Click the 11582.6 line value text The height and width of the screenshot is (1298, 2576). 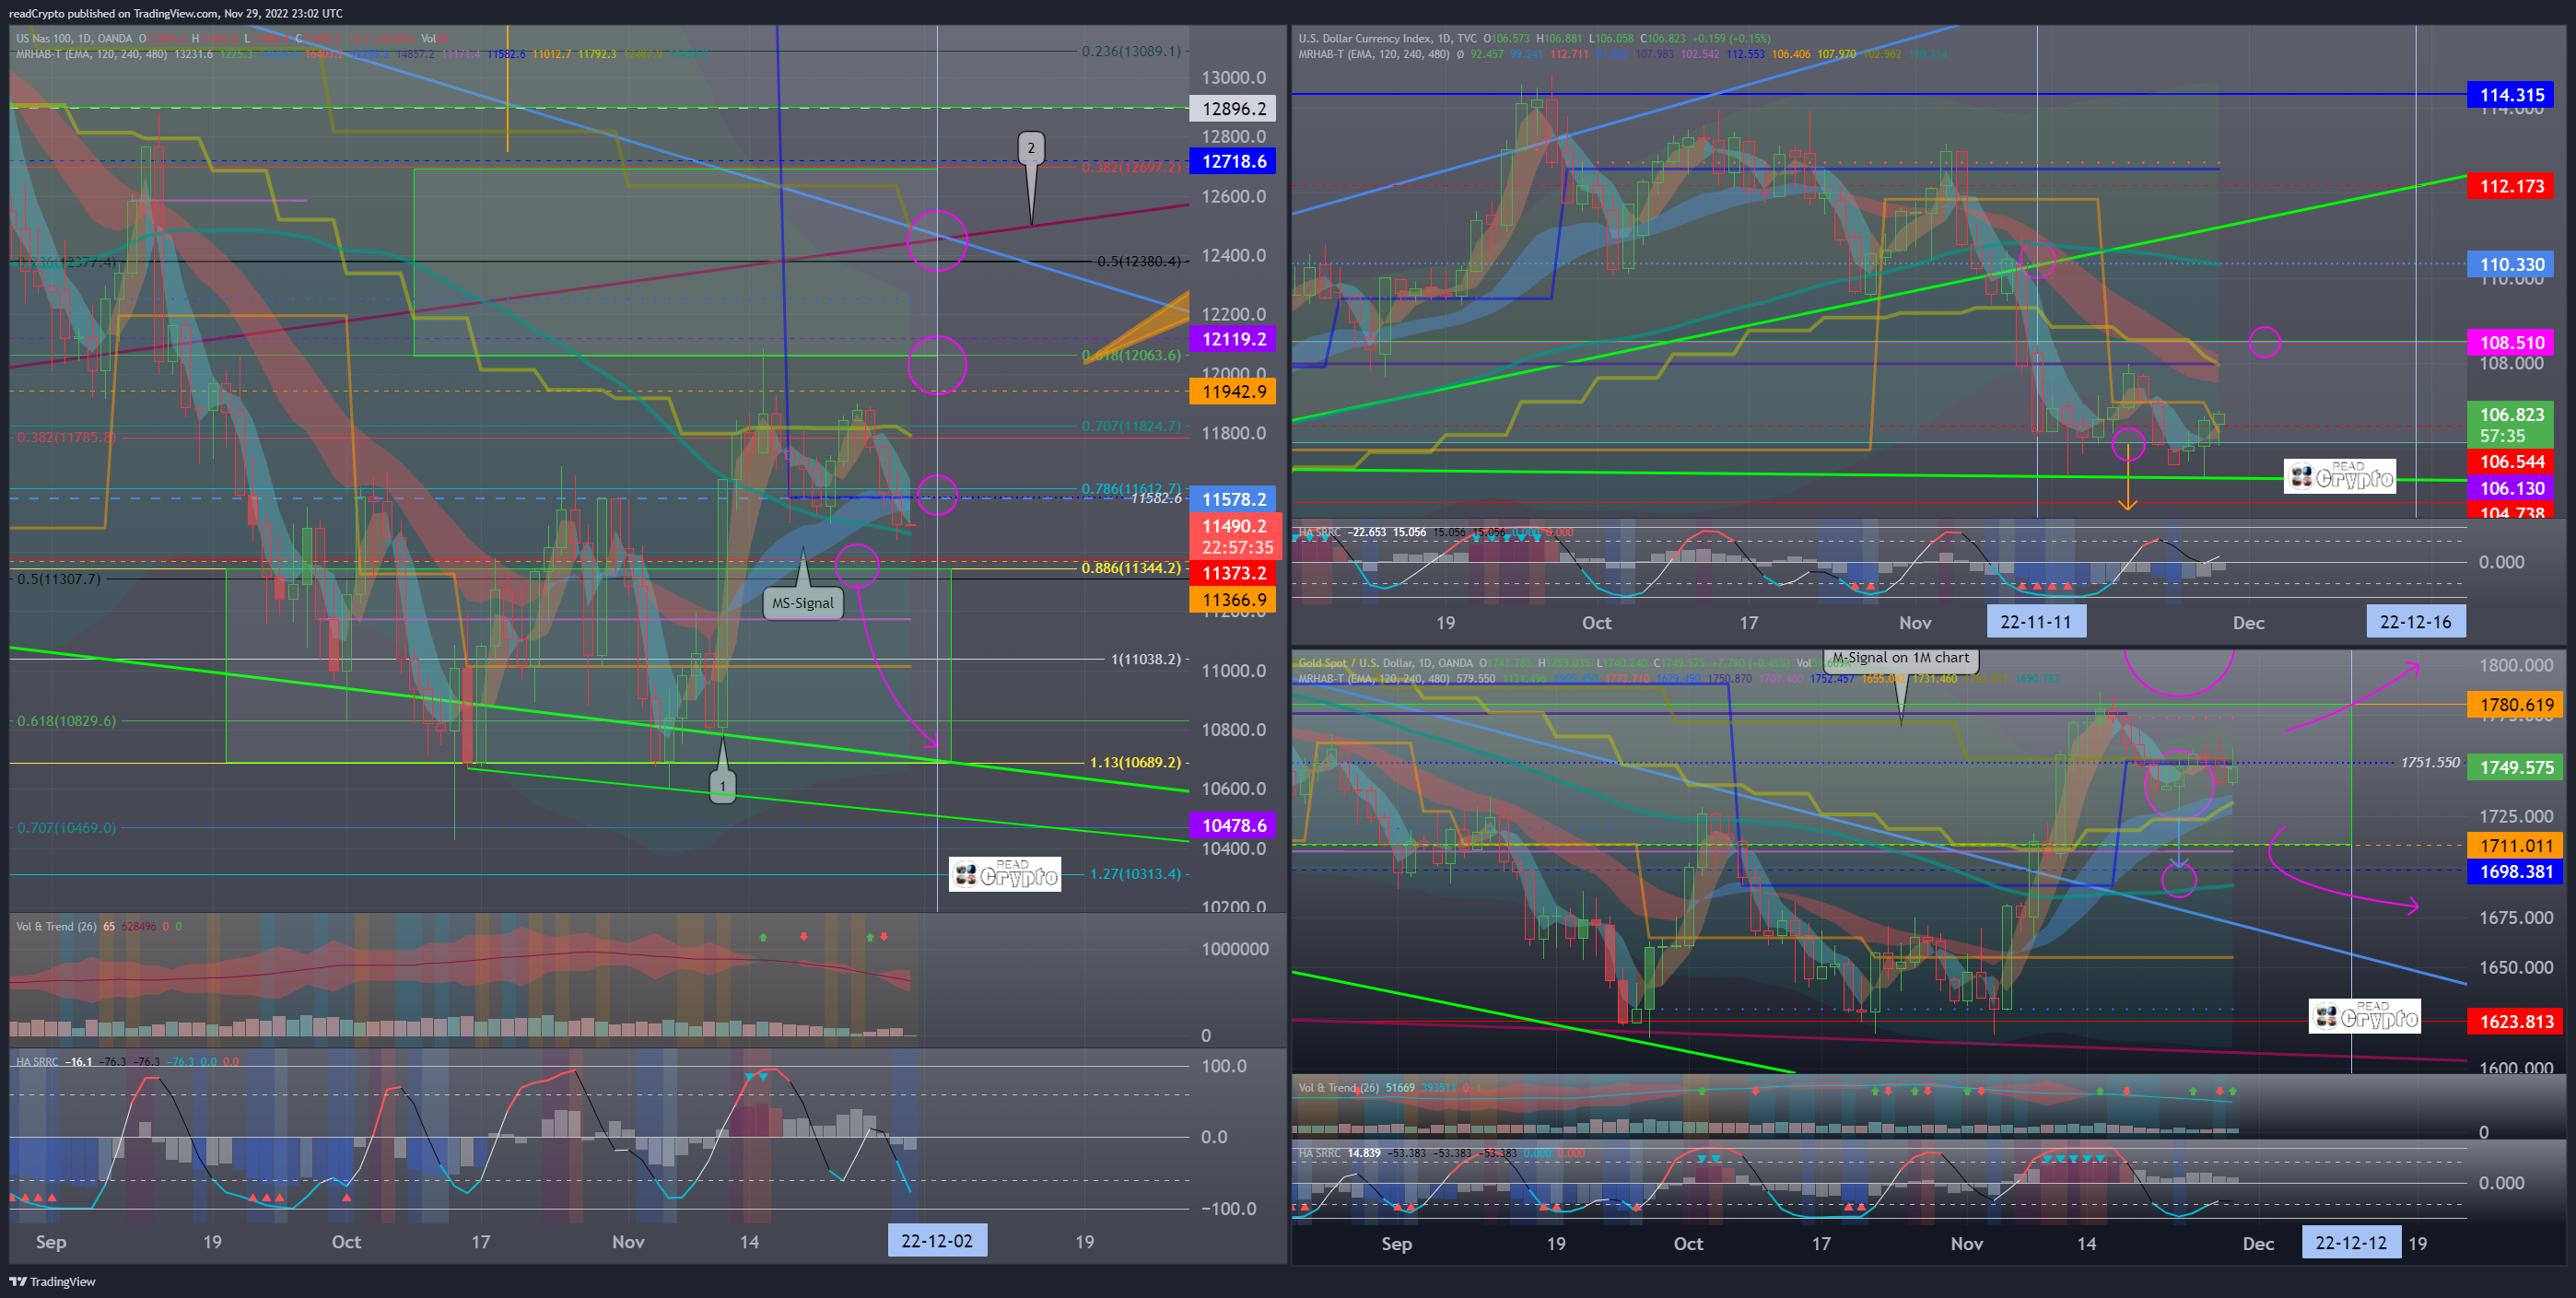tap(1155, 497)
